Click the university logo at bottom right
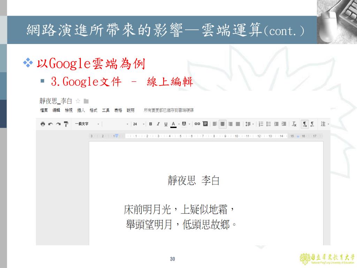 [327, 259]
